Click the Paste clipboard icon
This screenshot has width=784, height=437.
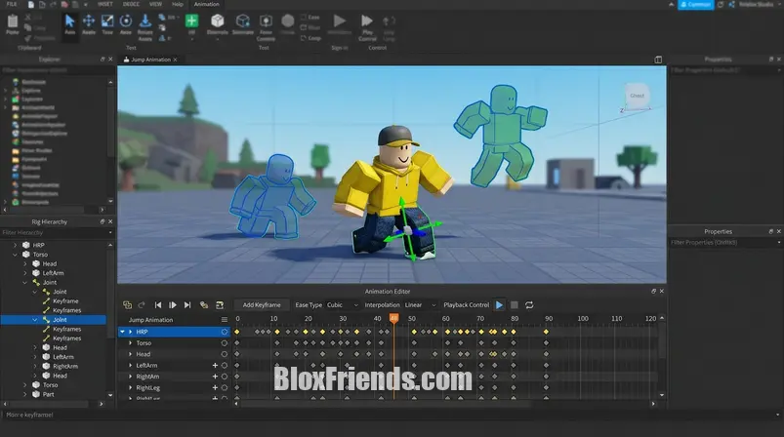click(x=11, y=21)
